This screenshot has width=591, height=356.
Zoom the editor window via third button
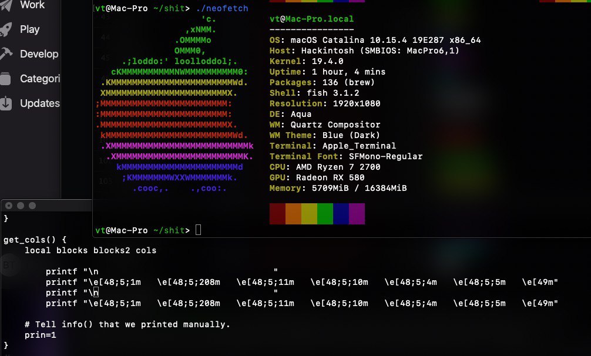pos(32,206)
